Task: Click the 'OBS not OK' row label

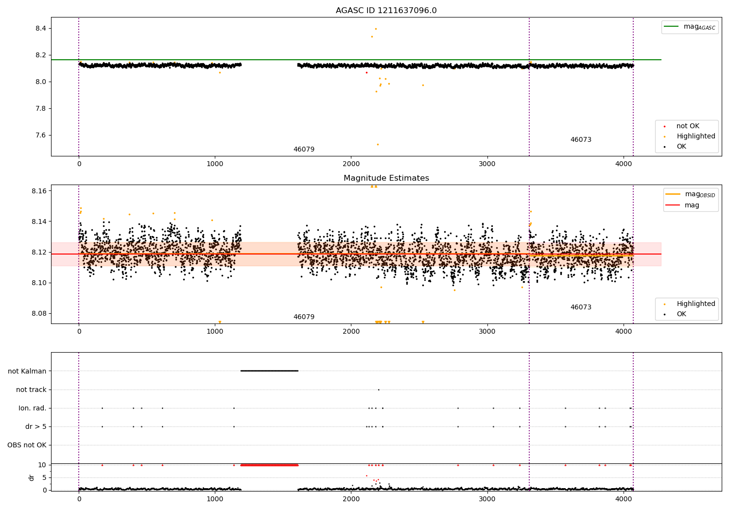Action: click(27, 445)
